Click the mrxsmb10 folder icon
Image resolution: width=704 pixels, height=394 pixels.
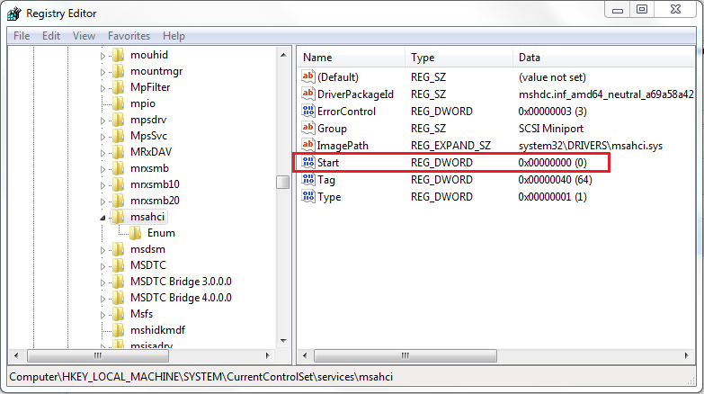[x=118, y=184]
